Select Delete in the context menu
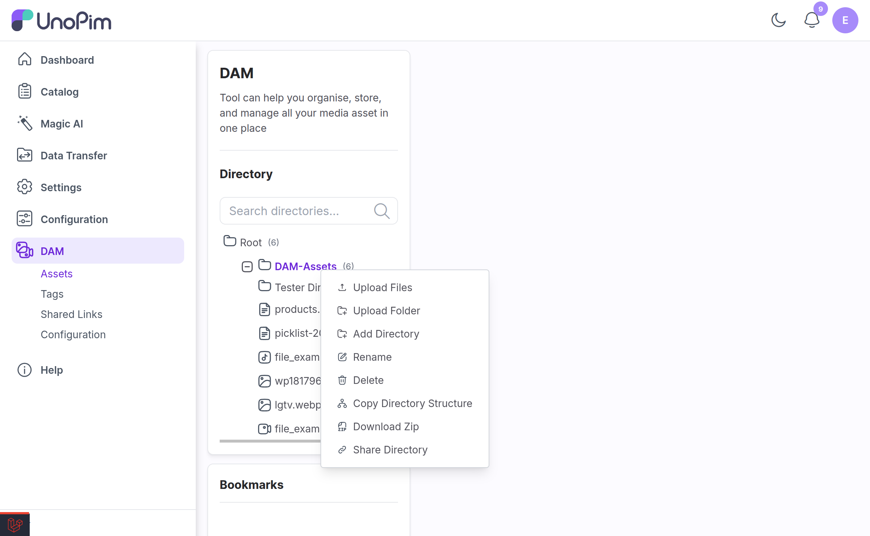 click(x=405, y=380)
